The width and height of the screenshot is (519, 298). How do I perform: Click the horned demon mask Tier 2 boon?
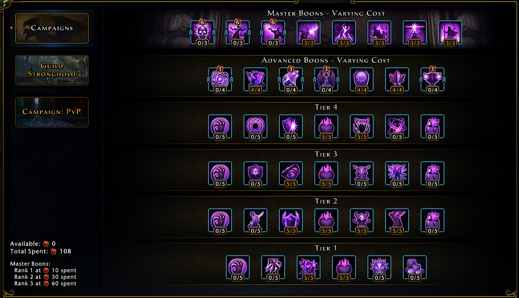[362, 220]
